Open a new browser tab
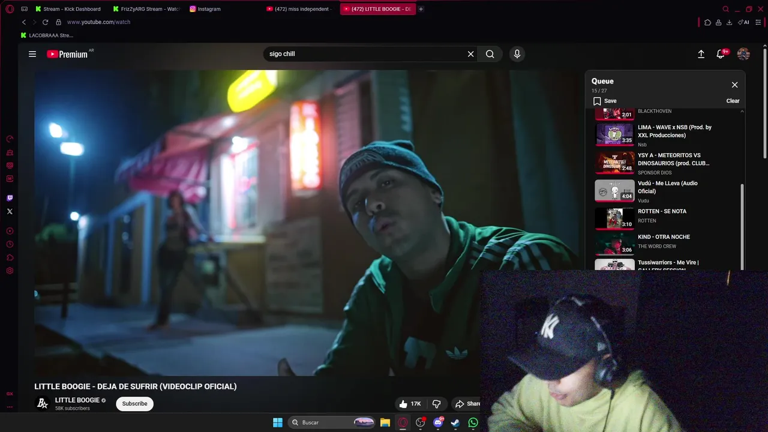The height and width of the screenshot is (432, 768). [x=421, y=9]
